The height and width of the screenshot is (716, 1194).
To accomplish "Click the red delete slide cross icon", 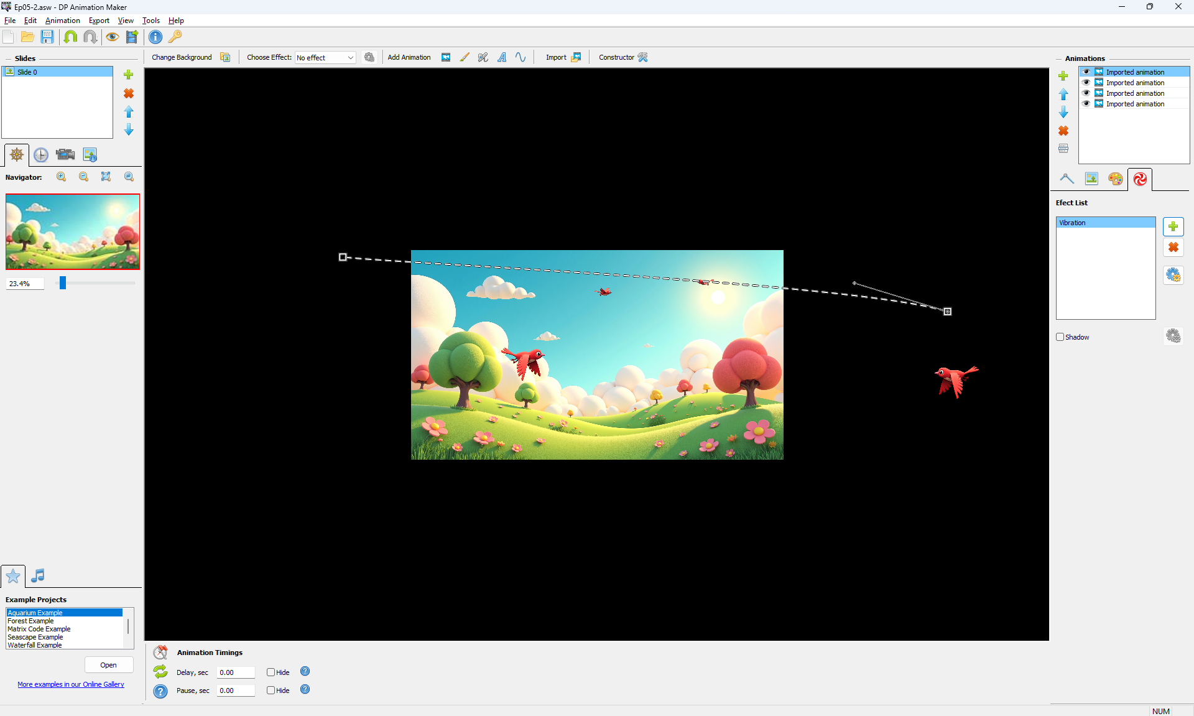I will pos(129,93).
